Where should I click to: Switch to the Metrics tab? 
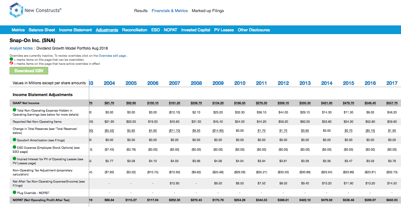(18, 30)
